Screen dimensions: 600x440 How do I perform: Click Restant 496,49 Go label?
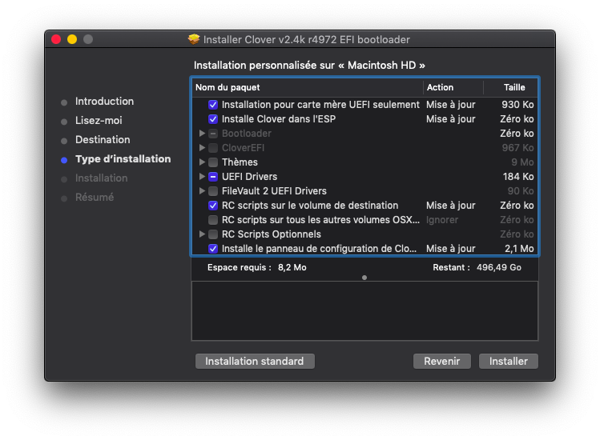click(x=477, y=267)
